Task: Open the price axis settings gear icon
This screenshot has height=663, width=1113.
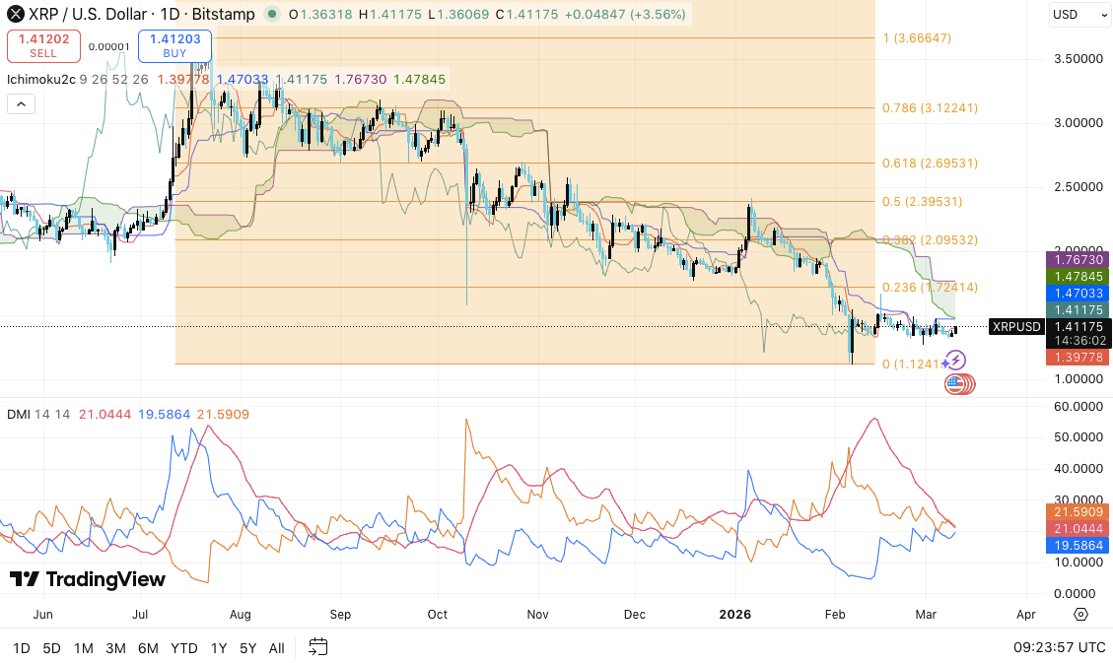Action: pyautogui.click(x=1080, y=614)
